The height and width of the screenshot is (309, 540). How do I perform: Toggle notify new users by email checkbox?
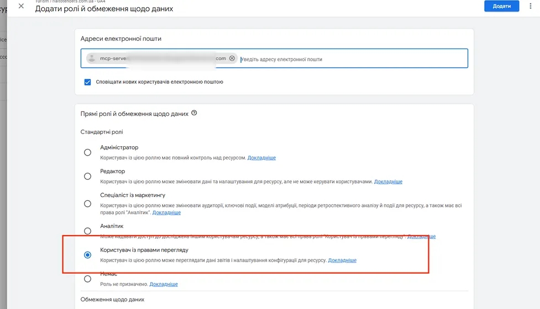click(87, 82)
